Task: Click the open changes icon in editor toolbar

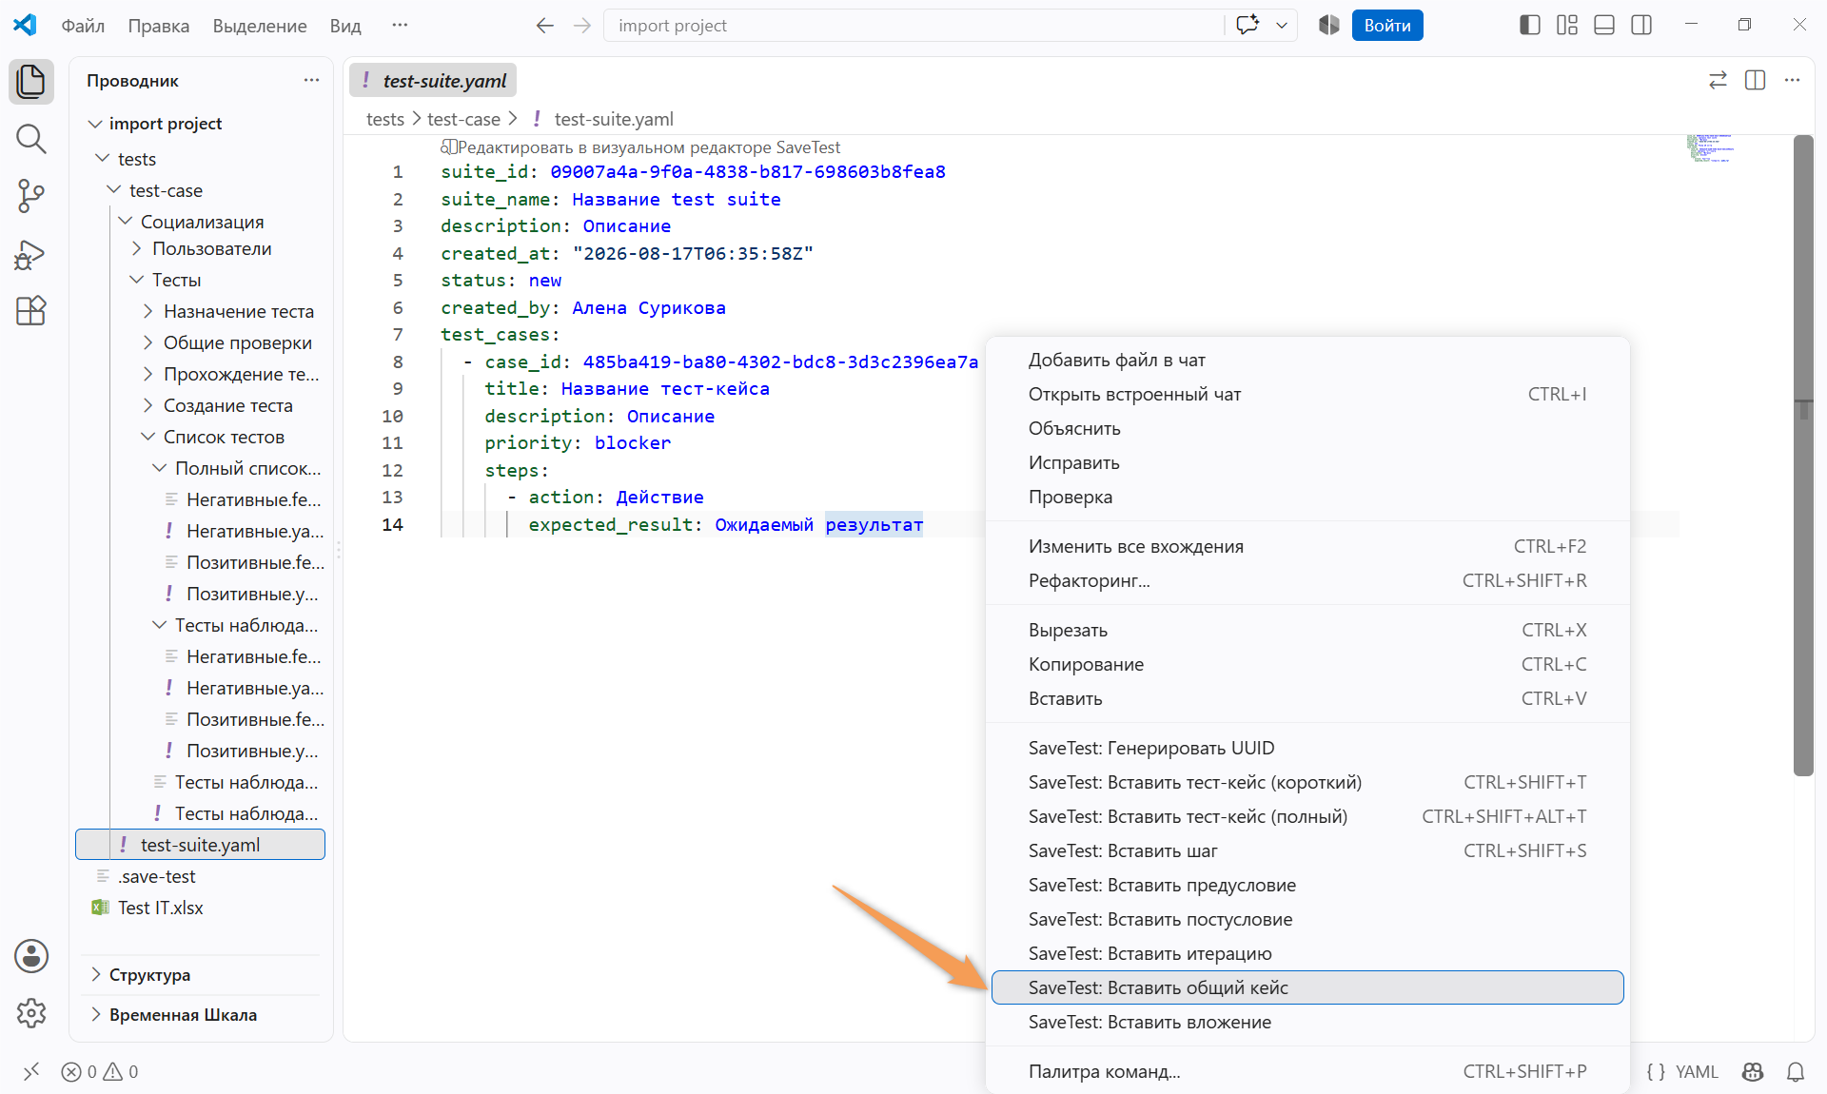Action: (1718, 81)
